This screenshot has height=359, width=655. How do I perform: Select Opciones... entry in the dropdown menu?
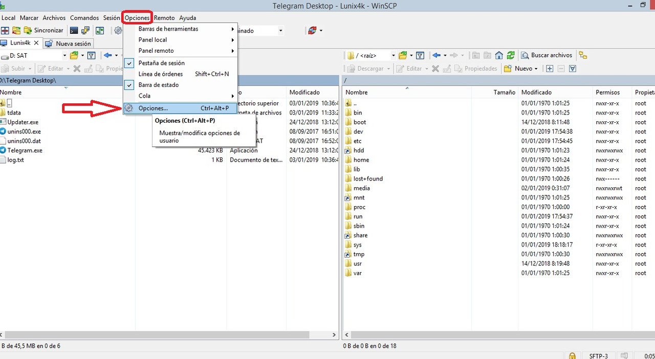[x=180, y=108]
